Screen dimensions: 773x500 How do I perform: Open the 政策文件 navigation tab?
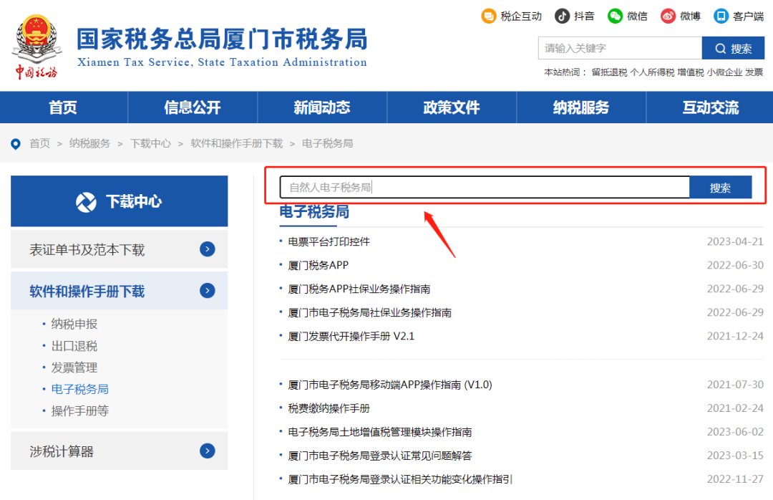(x=452, y=107)
